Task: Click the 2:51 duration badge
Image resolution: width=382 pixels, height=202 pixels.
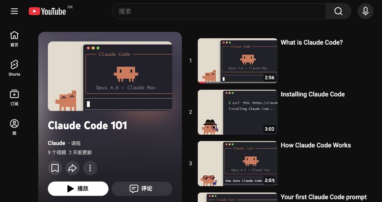Action: [x=270, y=180]
